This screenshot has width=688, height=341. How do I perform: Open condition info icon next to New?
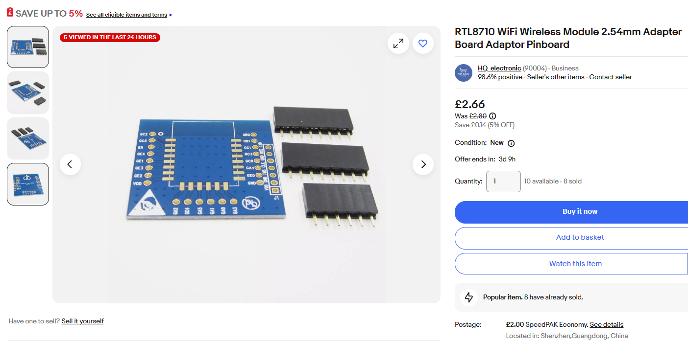511,143
